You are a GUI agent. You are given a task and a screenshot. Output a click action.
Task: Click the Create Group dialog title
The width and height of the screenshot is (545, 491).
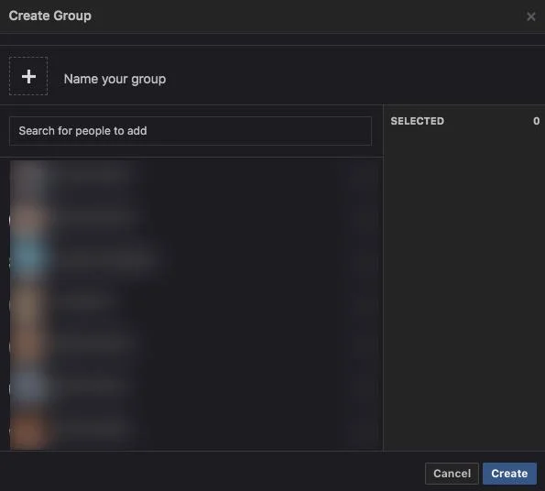tap(50, 16)
